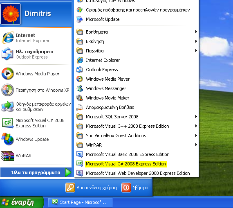Click the Dimitris user picture with orange flower
This screenshot has height=208, width=233.
(11, 14)
